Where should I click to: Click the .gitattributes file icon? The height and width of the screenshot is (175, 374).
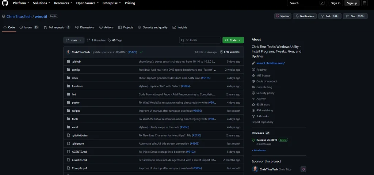(x=68, y=135)
